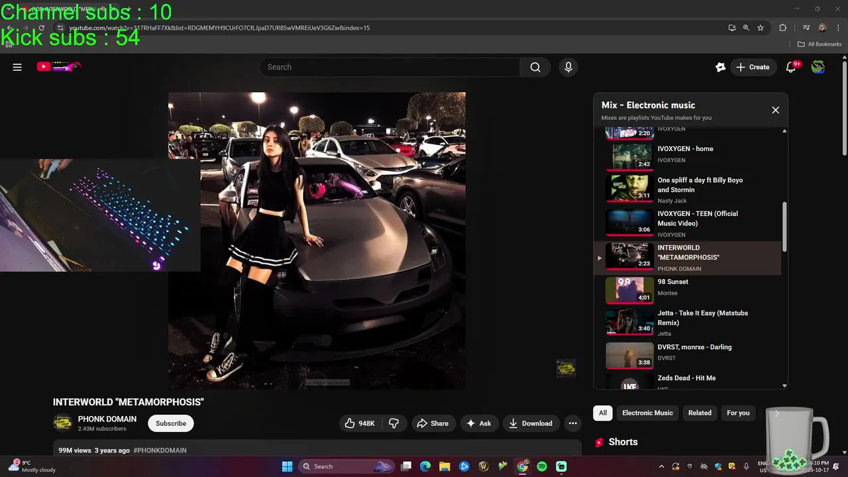
Task: Open Chrome zoom magnifier in address bar
Action: tap(746, 28)
